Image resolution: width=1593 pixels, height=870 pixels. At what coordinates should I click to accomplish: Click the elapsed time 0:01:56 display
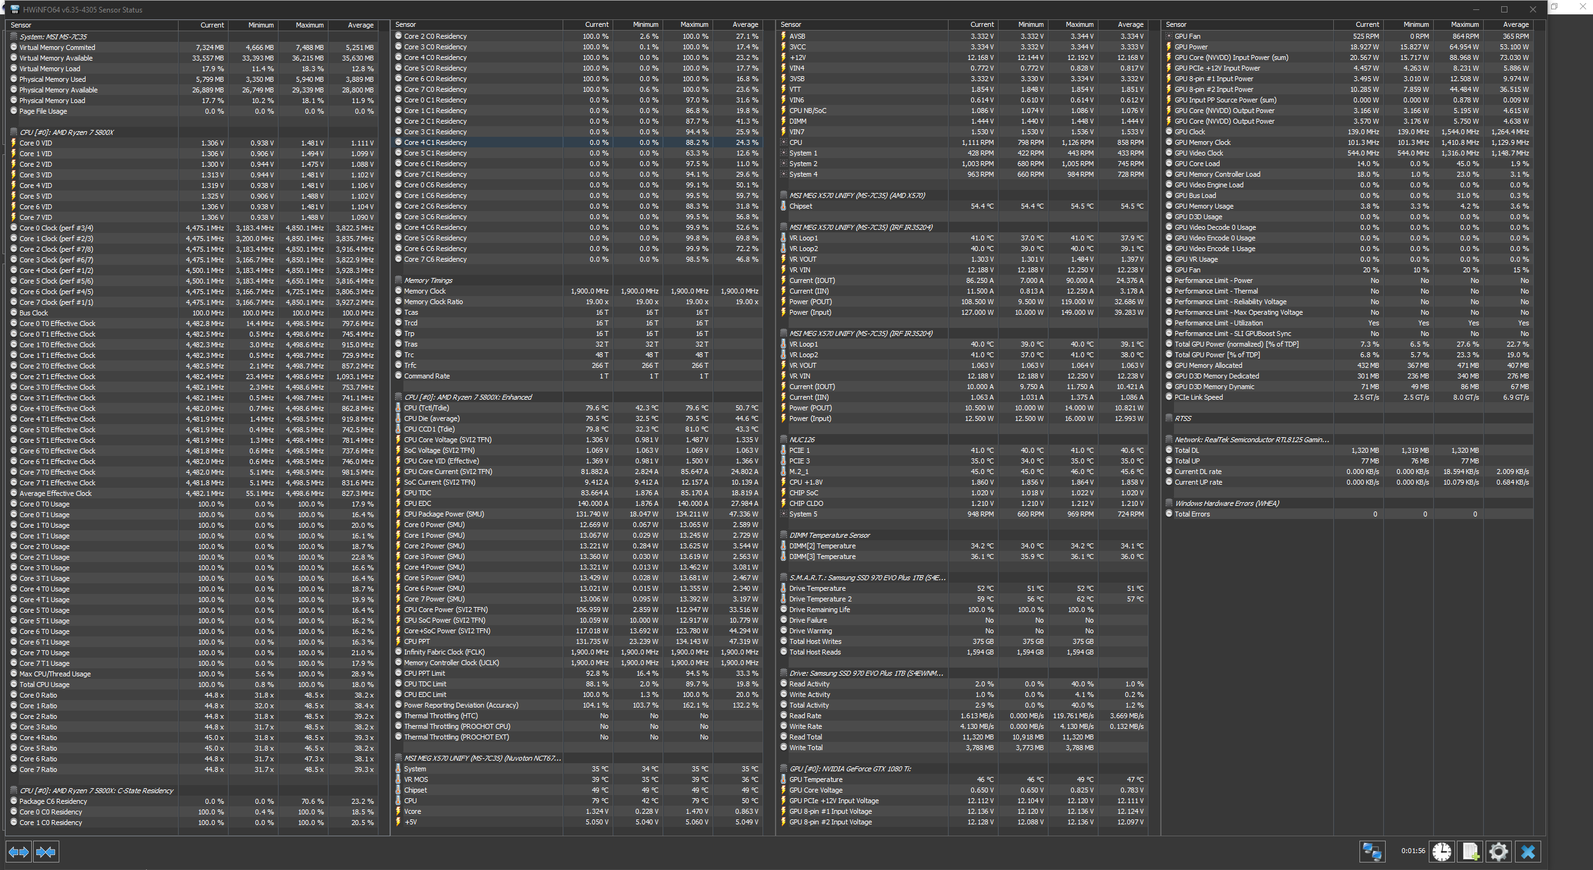pos(1413,851)
